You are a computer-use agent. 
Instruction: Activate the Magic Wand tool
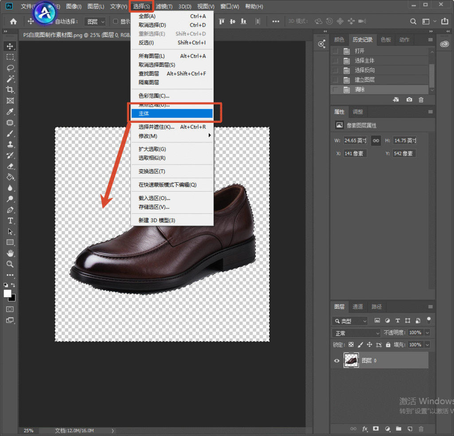coord(10,79)
